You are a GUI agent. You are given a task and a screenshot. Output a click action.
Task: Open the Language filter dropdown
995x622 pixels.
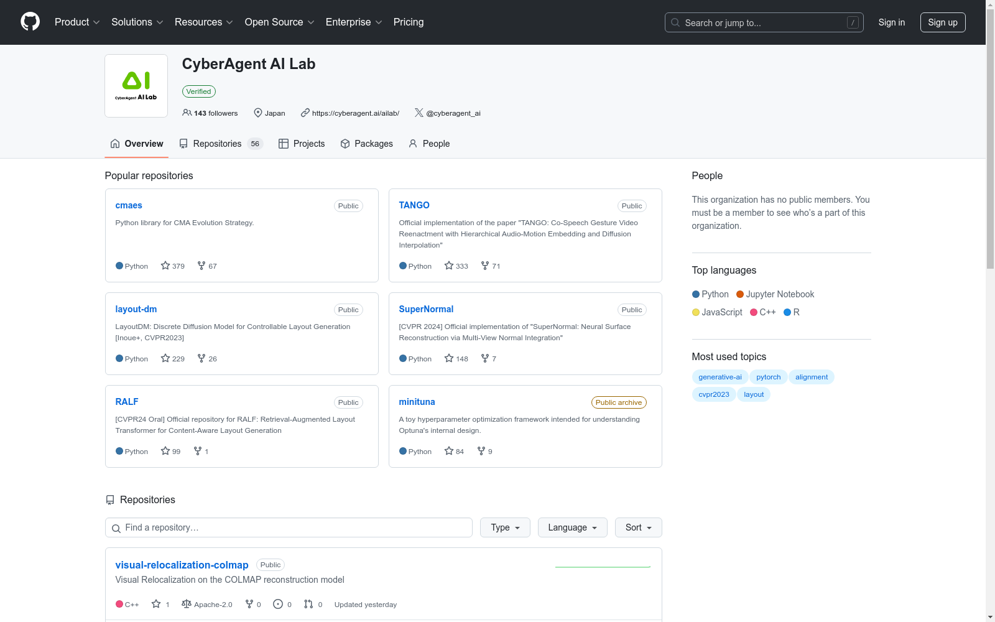[x=573, y=527]
